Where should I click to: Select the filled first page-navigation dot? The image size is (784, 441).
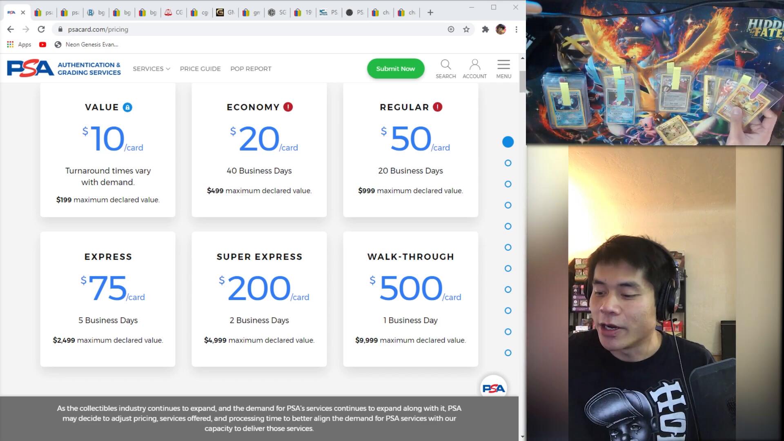coord(508,142)
